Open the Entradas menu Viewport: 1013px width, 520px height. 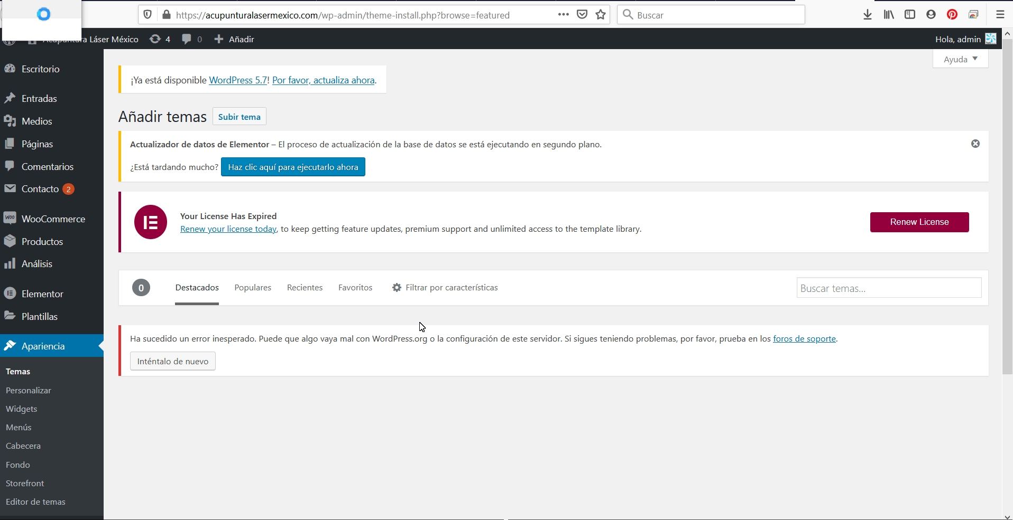click(x=52, y=99)
